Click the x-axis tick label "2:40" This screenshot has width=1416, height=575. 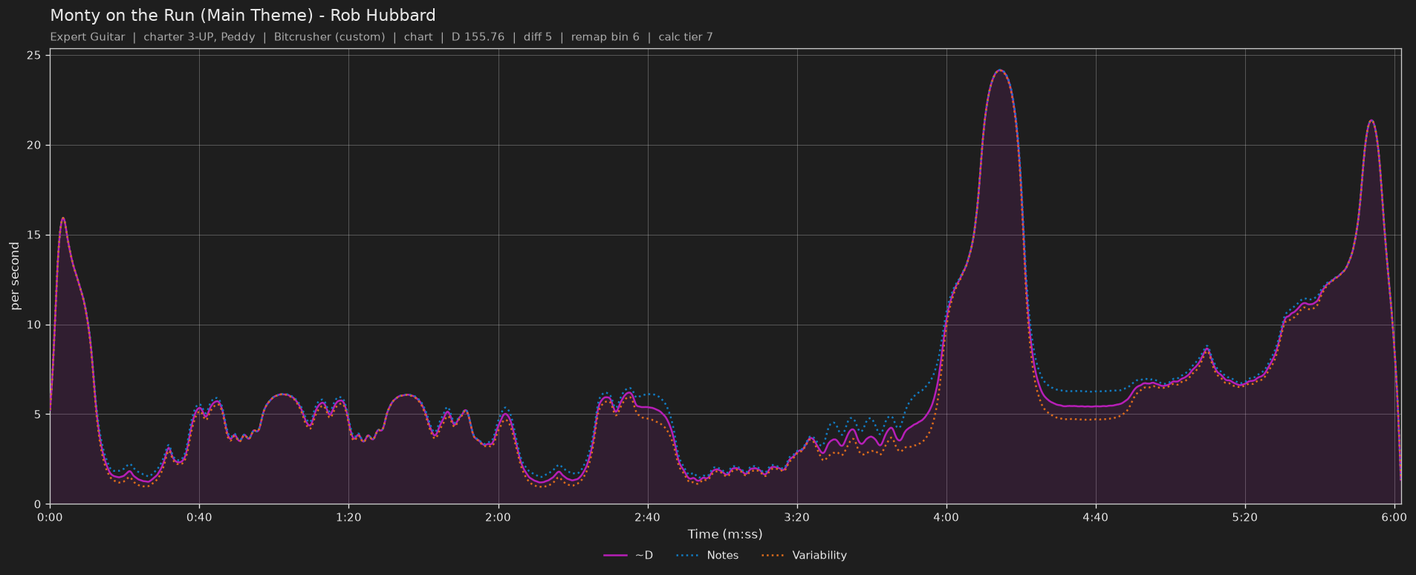647,518
